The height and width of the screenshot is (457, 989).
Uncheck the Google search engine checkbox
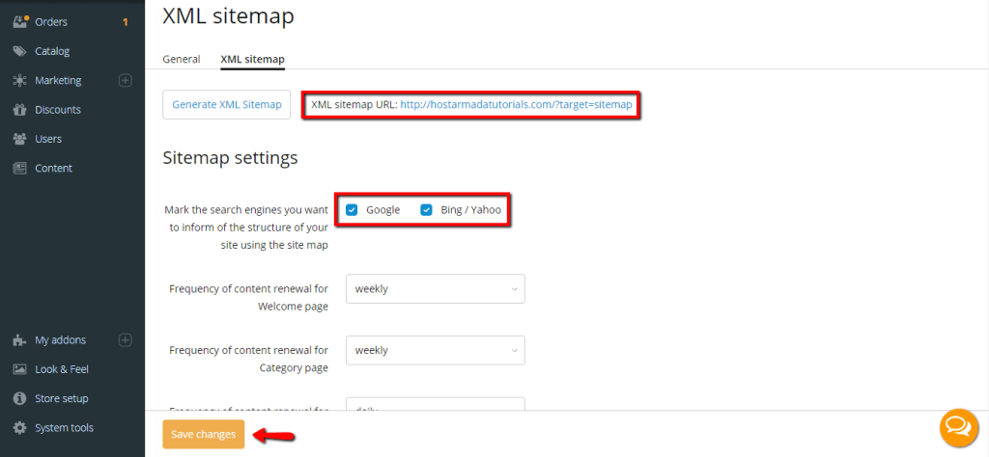point(353,210)
